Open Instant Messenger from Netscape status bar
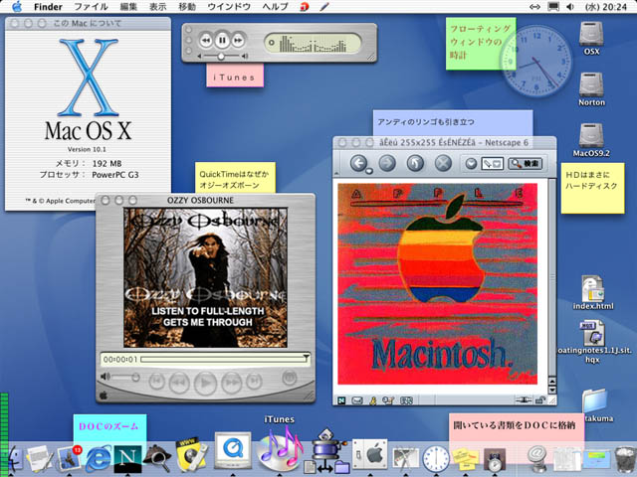The image size is (637, 477). pyautogui.click(x=373, y=400)
